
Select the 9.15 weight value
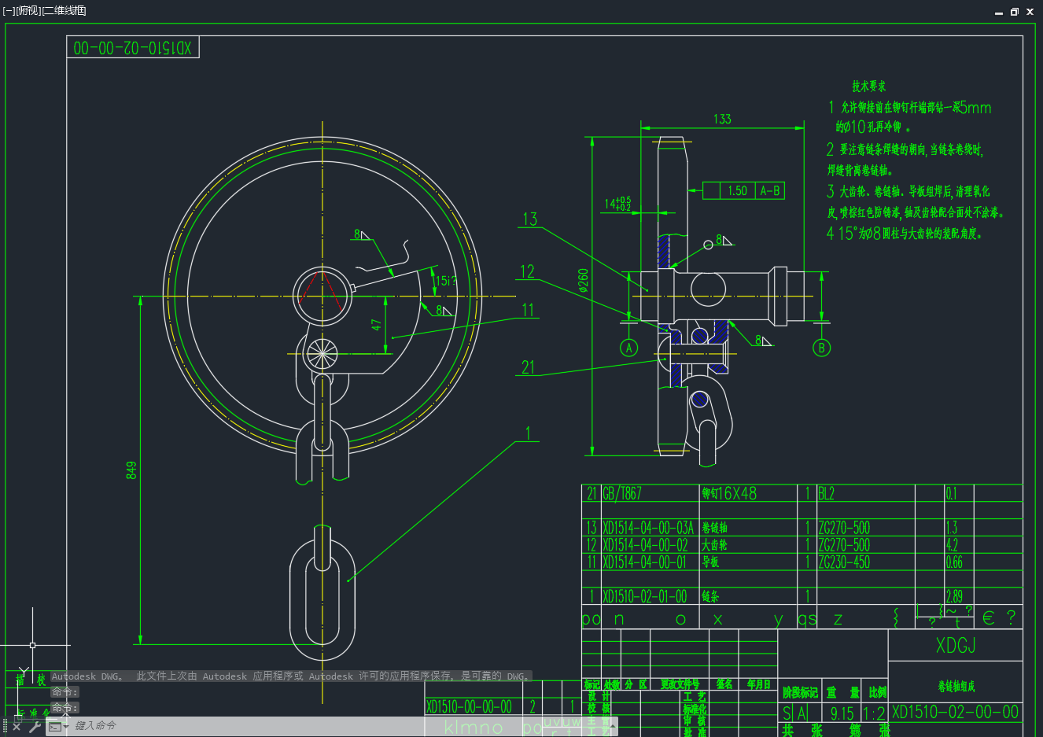[842, 713]
